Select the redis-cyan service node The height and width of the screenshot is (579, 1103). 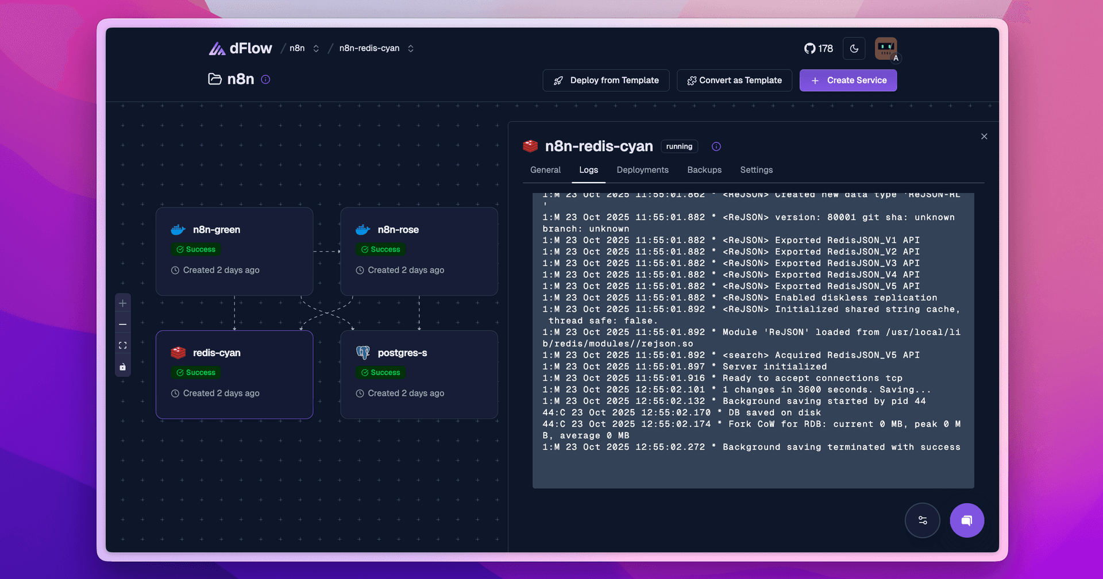tap(234, 375)
